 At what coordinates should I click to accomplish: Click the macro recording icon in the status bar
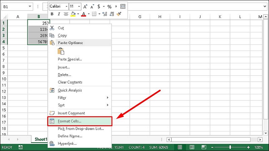coord(21,147)
